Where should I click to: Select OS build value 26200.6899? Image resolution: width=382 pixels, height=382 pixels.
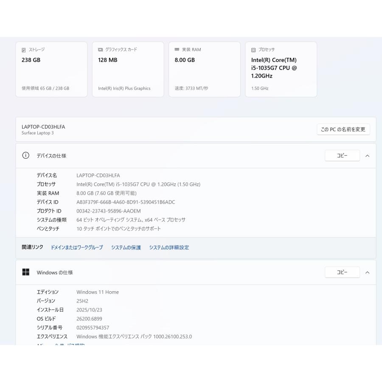[89, 319]
